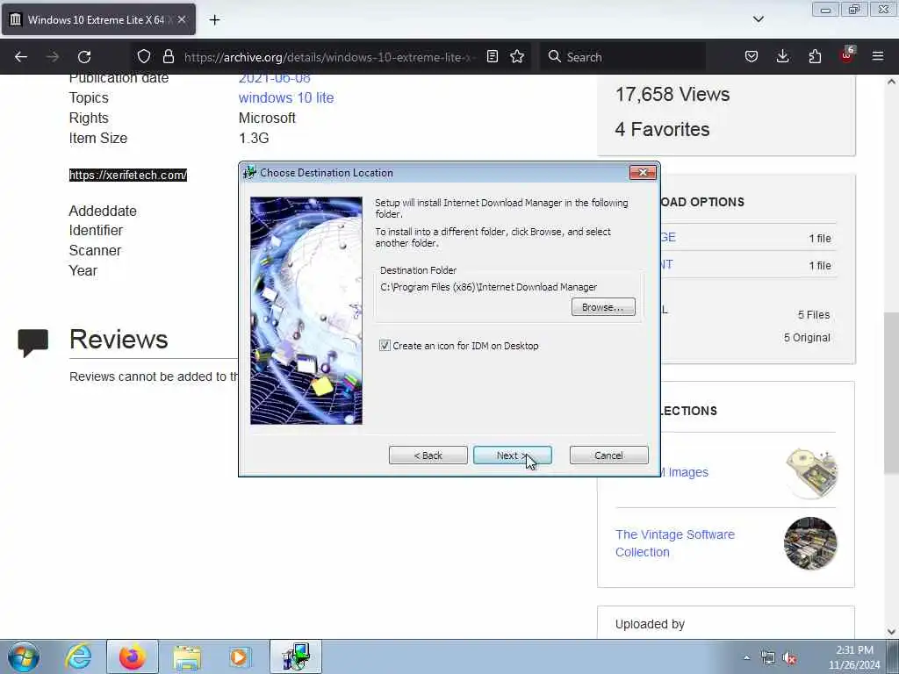The width and height of the screenshot is (899, 674).
Task: Open Windows Explorer folder taskbar icon
Action: click(187, 656)
